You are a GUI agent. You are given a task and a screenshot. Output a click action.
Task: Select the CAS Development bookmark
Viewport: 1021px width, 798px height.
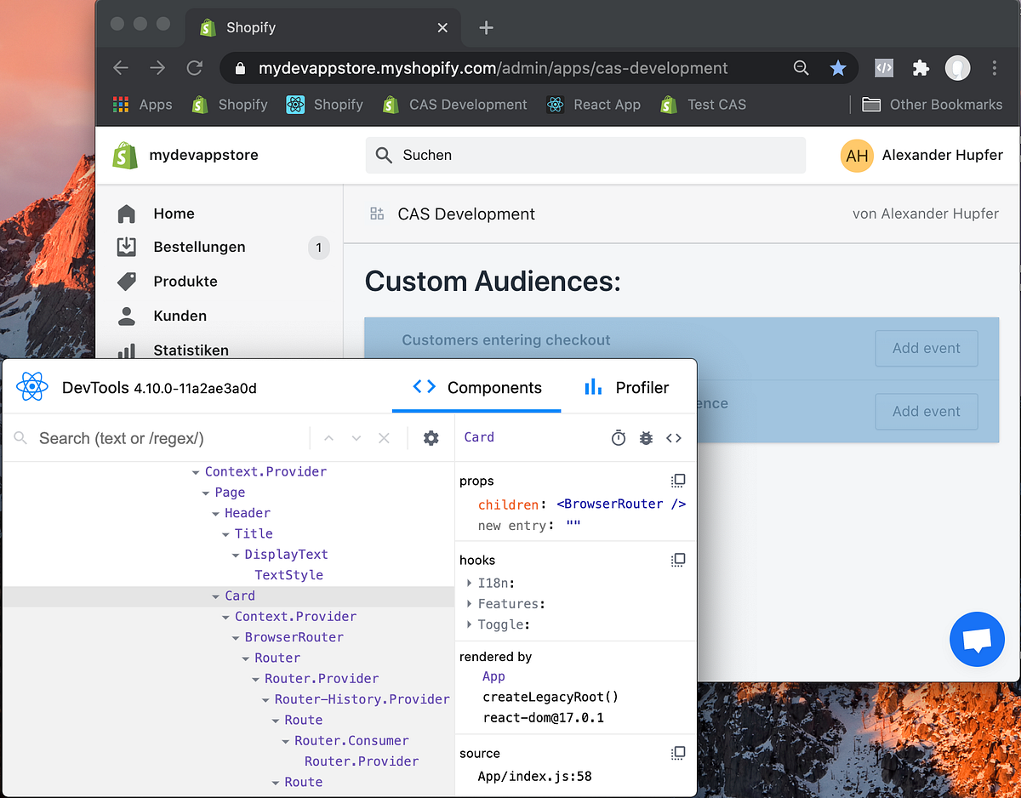(454, 104)
